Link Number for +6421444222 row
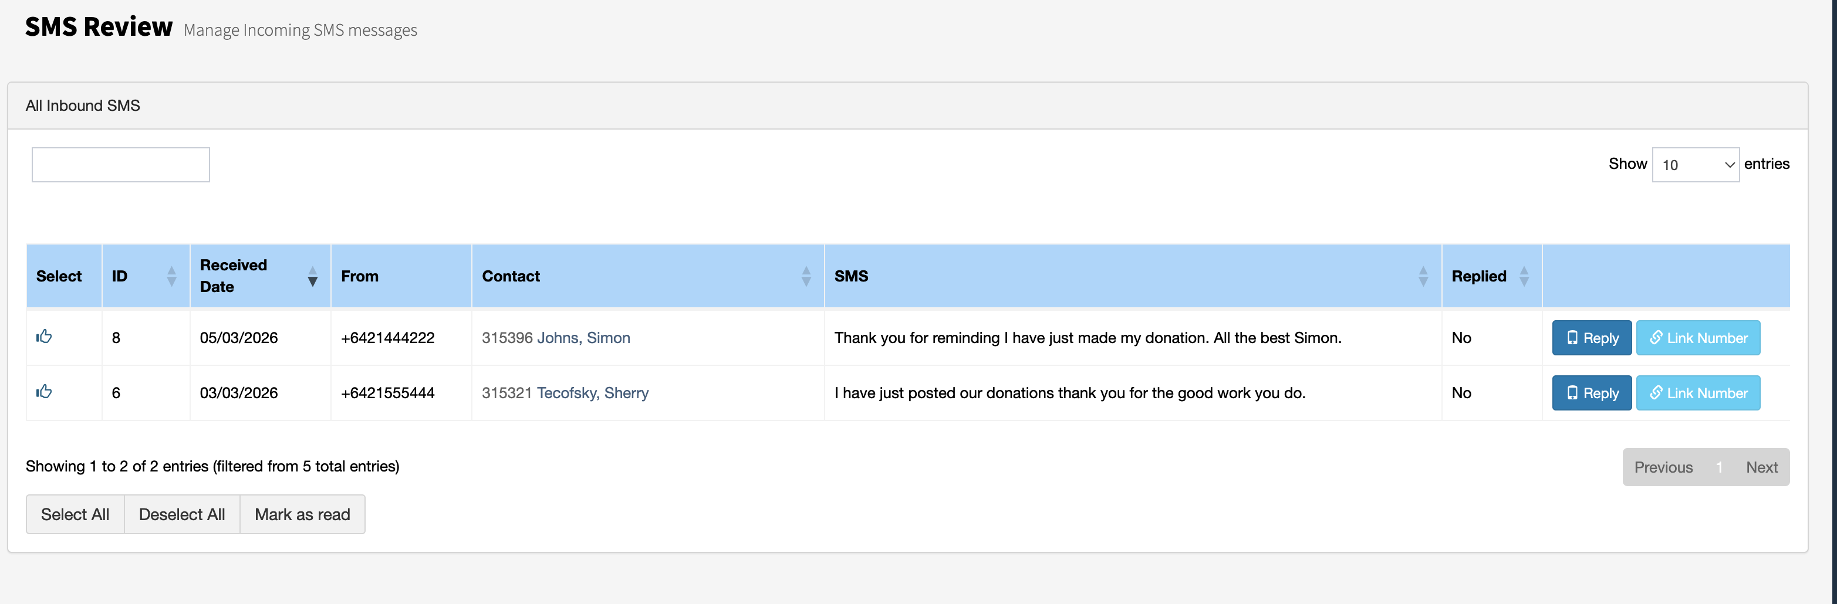1837x604 pixels. tap(1698, 338)
